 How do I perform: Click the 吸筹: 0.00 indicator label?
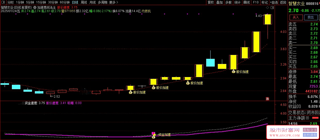(x=74, y=103)
